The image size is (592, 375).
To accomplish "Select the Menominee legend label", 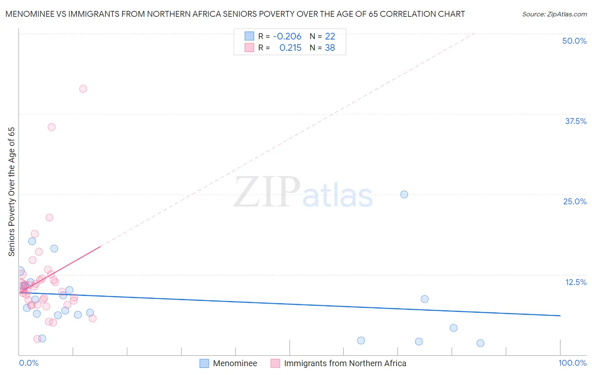I will pyautogui.click(x=235, y=363).
